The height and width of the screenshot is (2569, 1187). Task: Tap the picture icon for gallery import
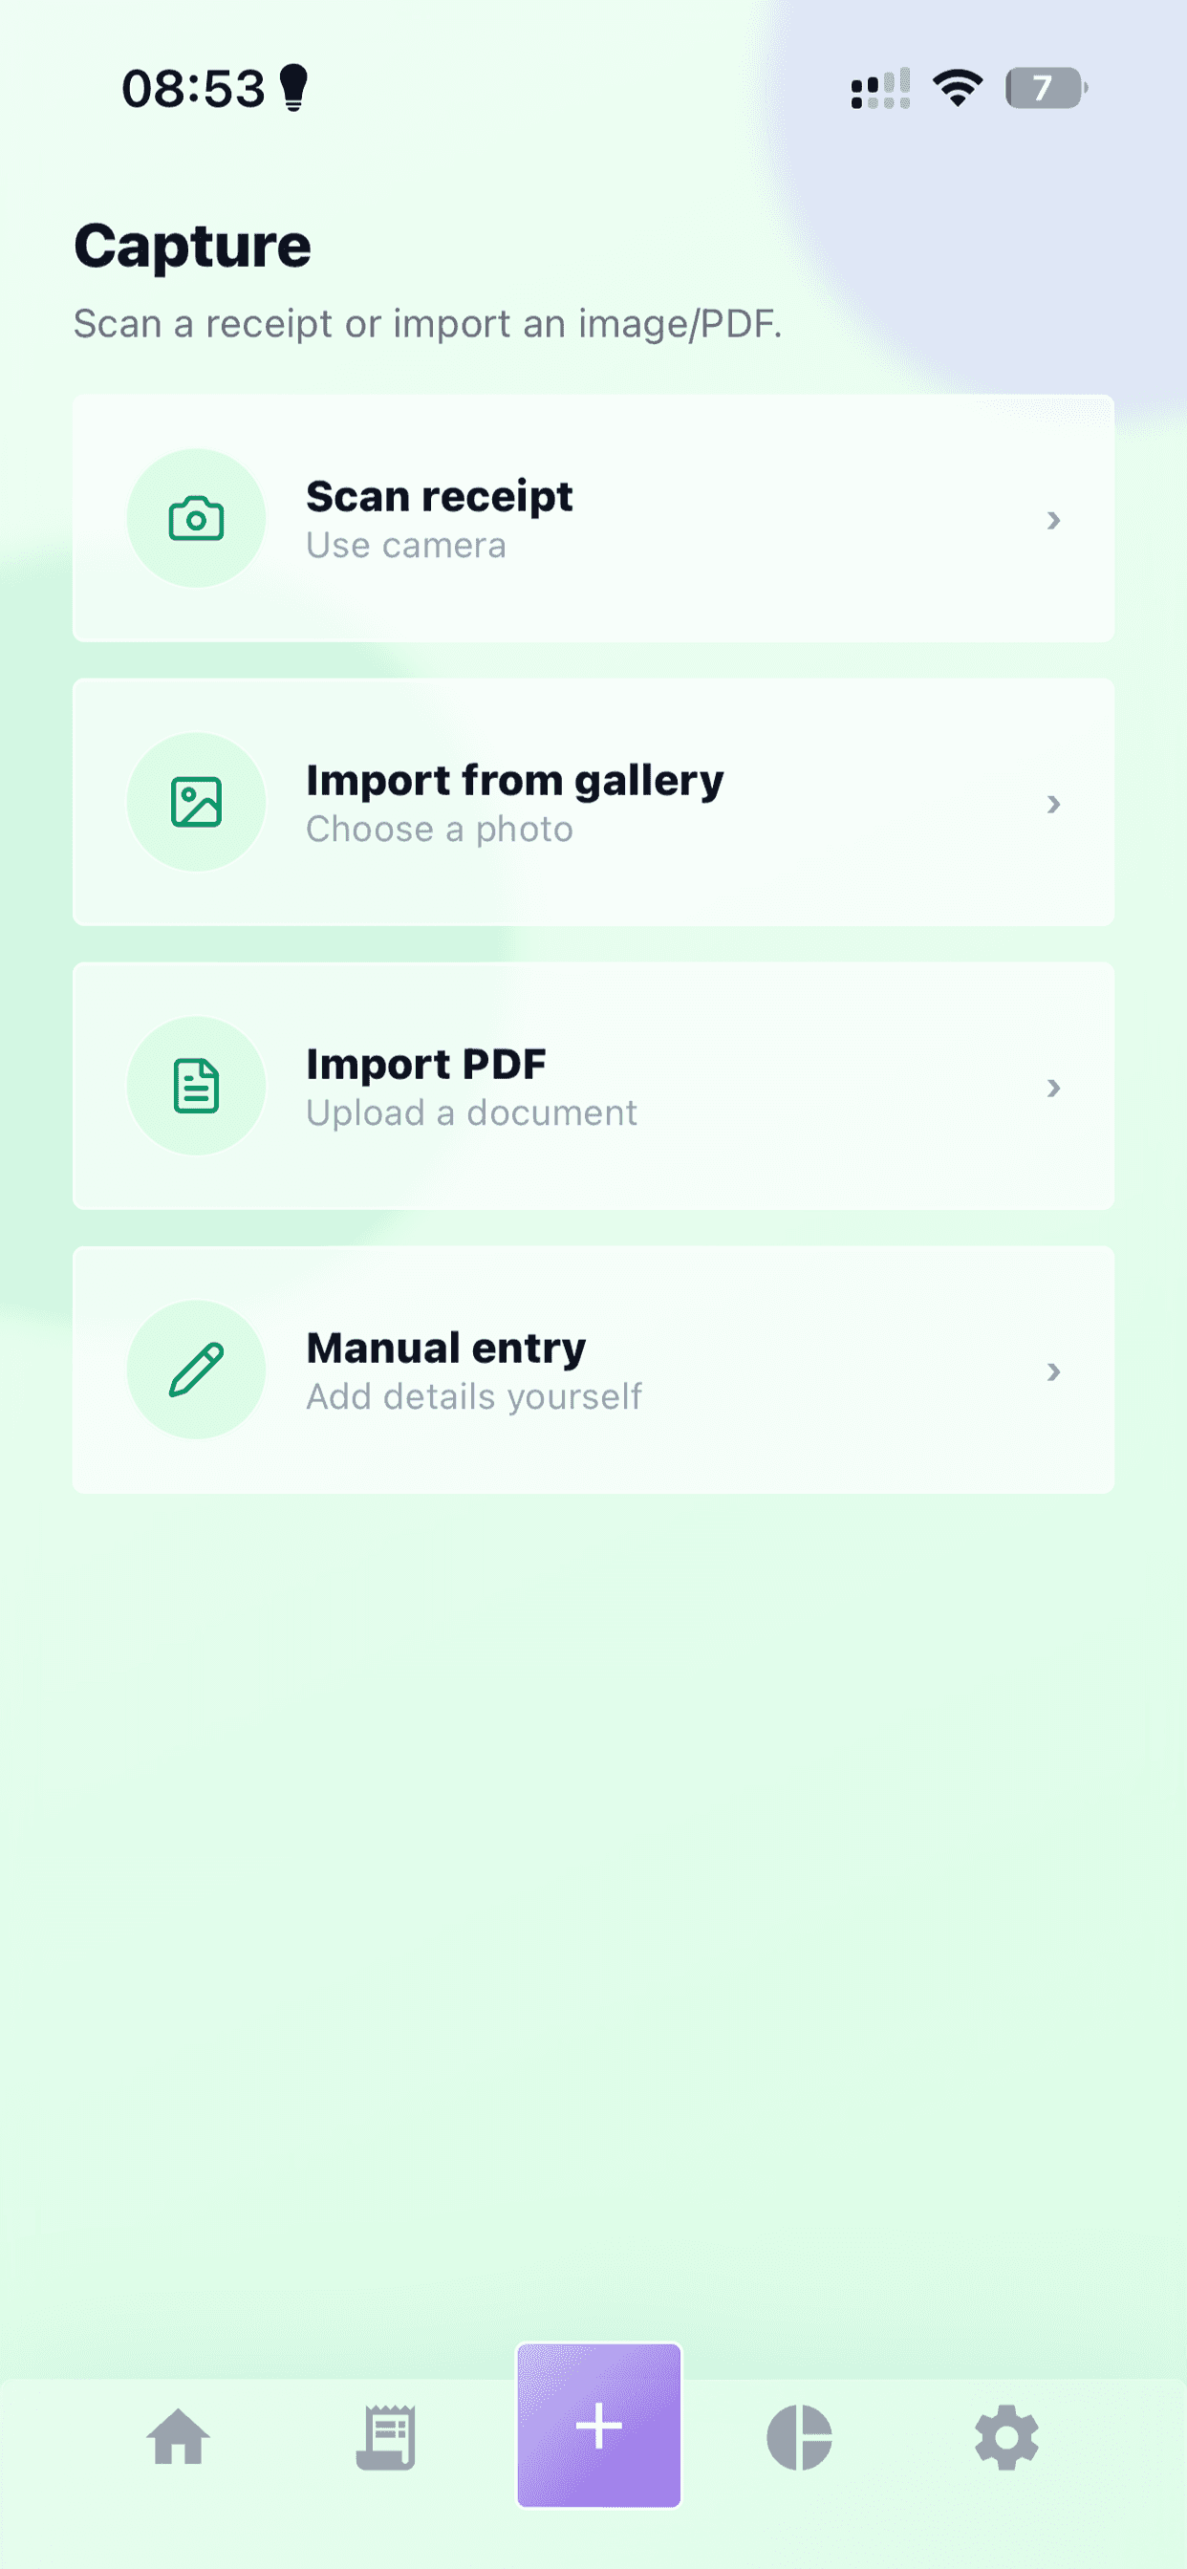[x=197, y=803]
